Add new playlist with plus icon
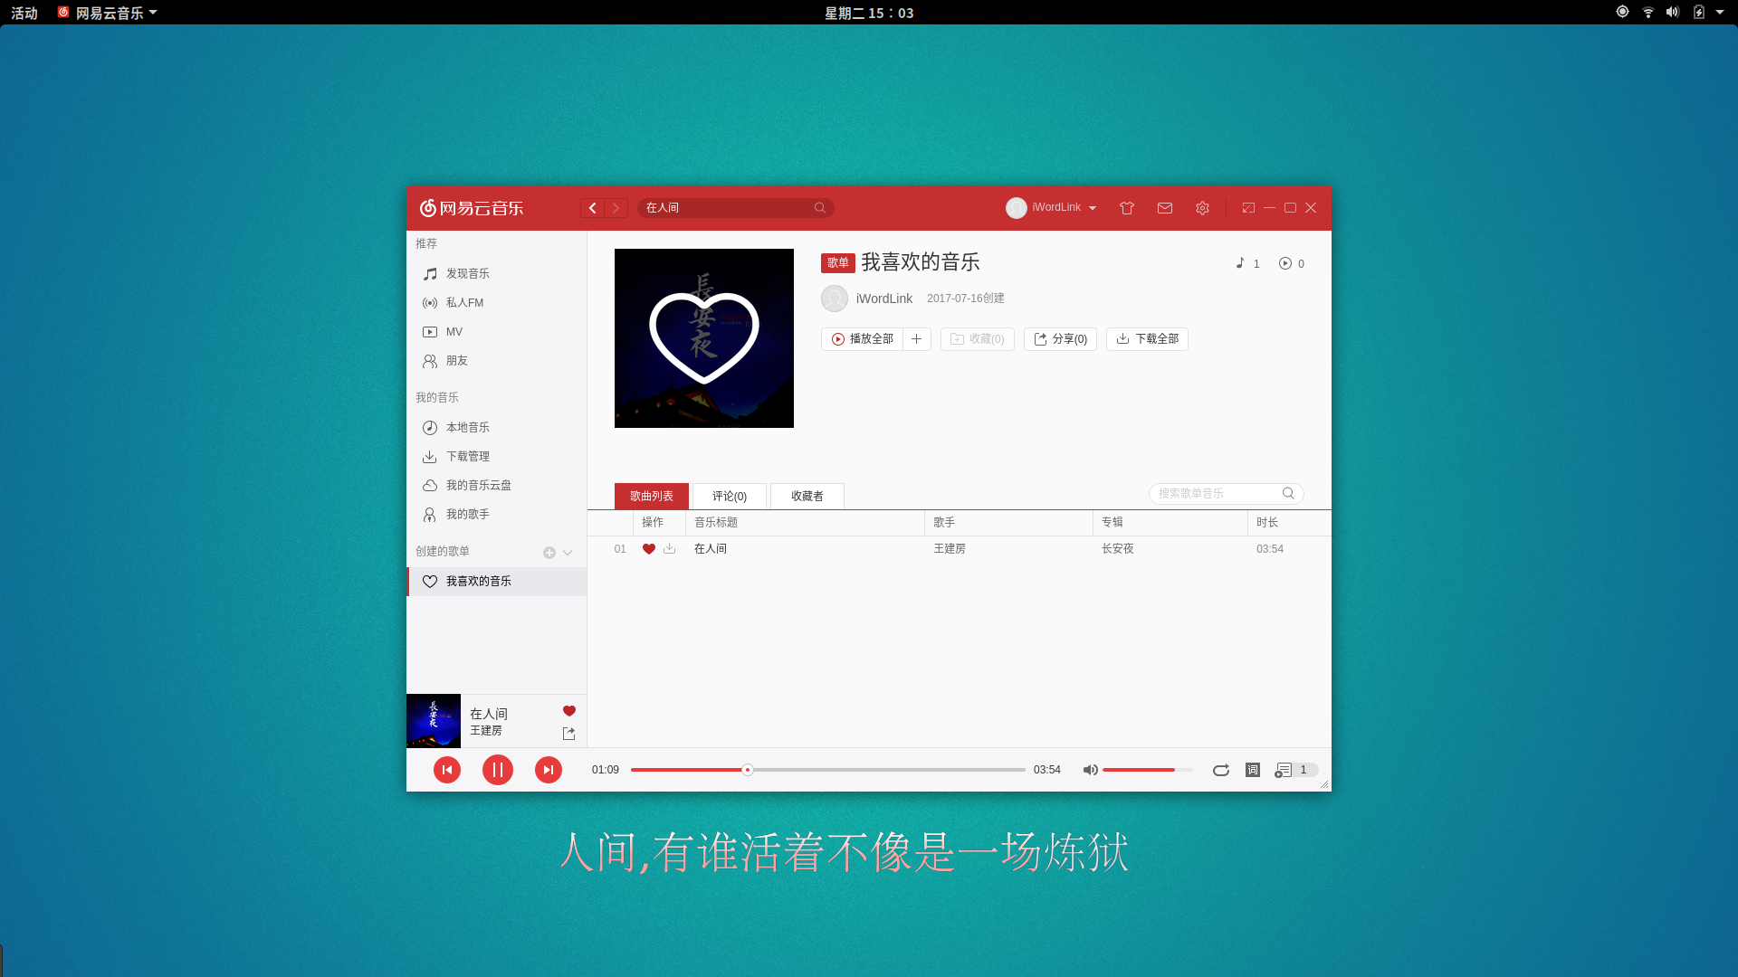 tap(549, 553)
